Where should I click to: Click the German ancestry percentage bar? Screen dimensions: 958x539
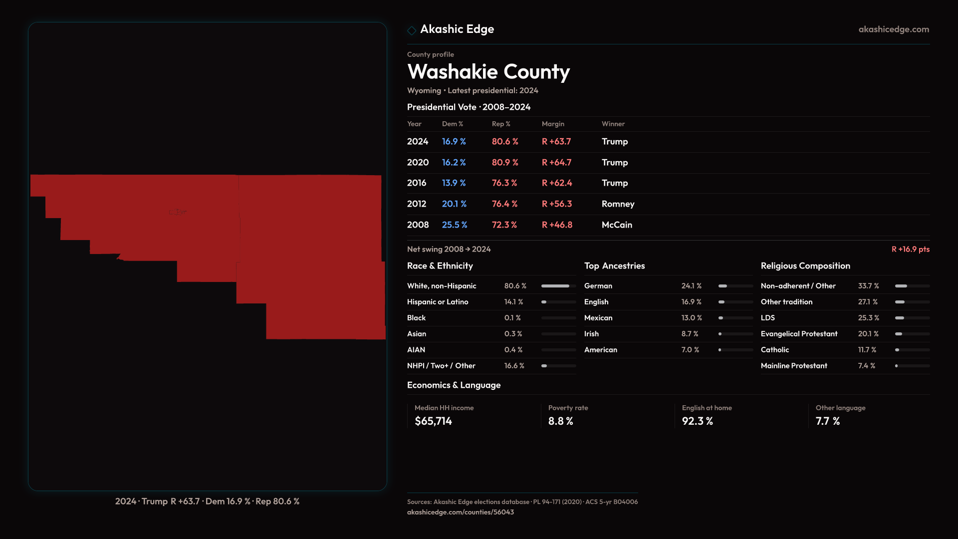click(735, 286)
